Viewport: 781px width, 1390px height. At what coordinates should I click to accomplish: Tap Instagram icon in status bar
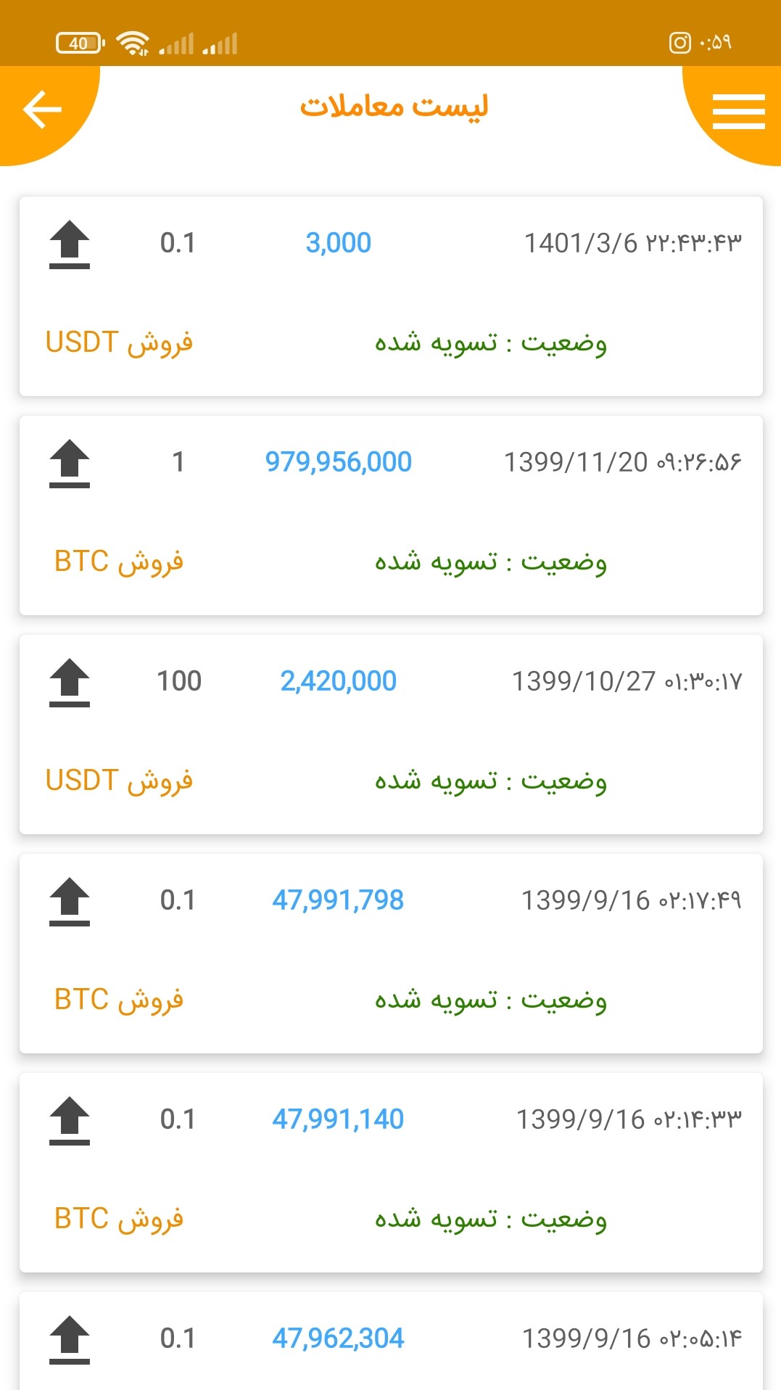pyautogui.click(x=679, y=43)
